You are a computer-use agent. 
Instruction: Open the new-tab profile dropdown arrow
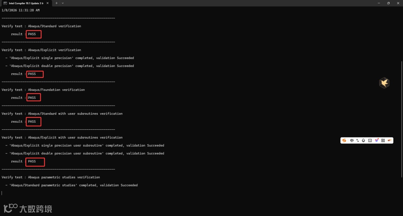tap(63, 3)
